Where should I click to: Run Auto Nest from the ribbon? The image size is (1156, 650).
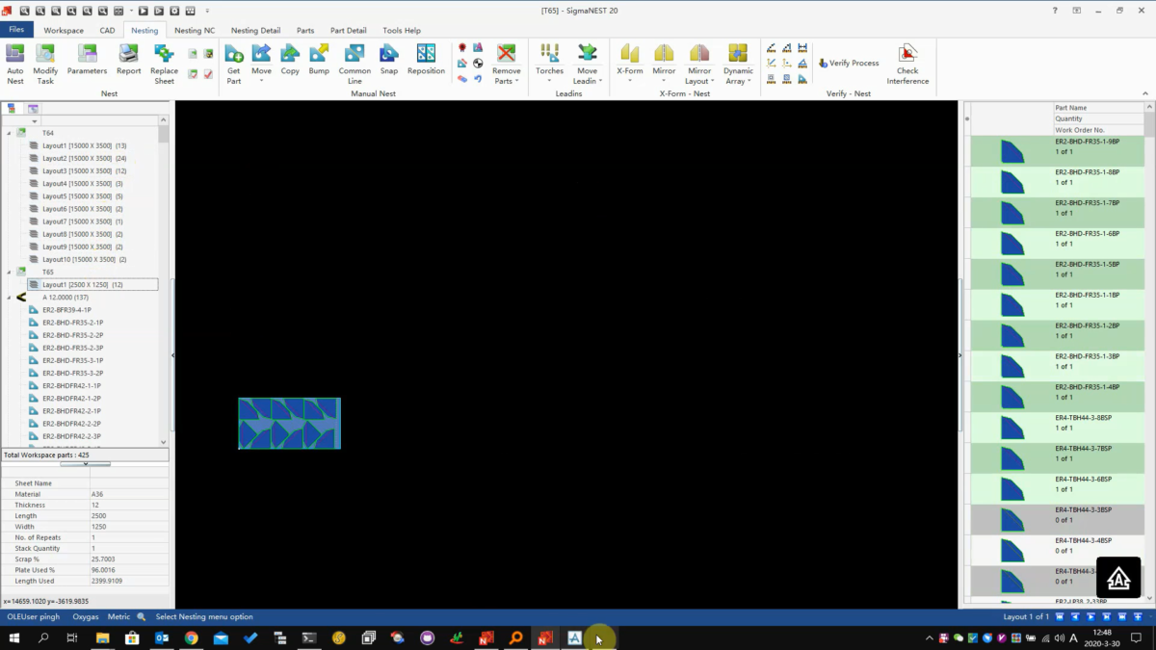pos(15,64)
